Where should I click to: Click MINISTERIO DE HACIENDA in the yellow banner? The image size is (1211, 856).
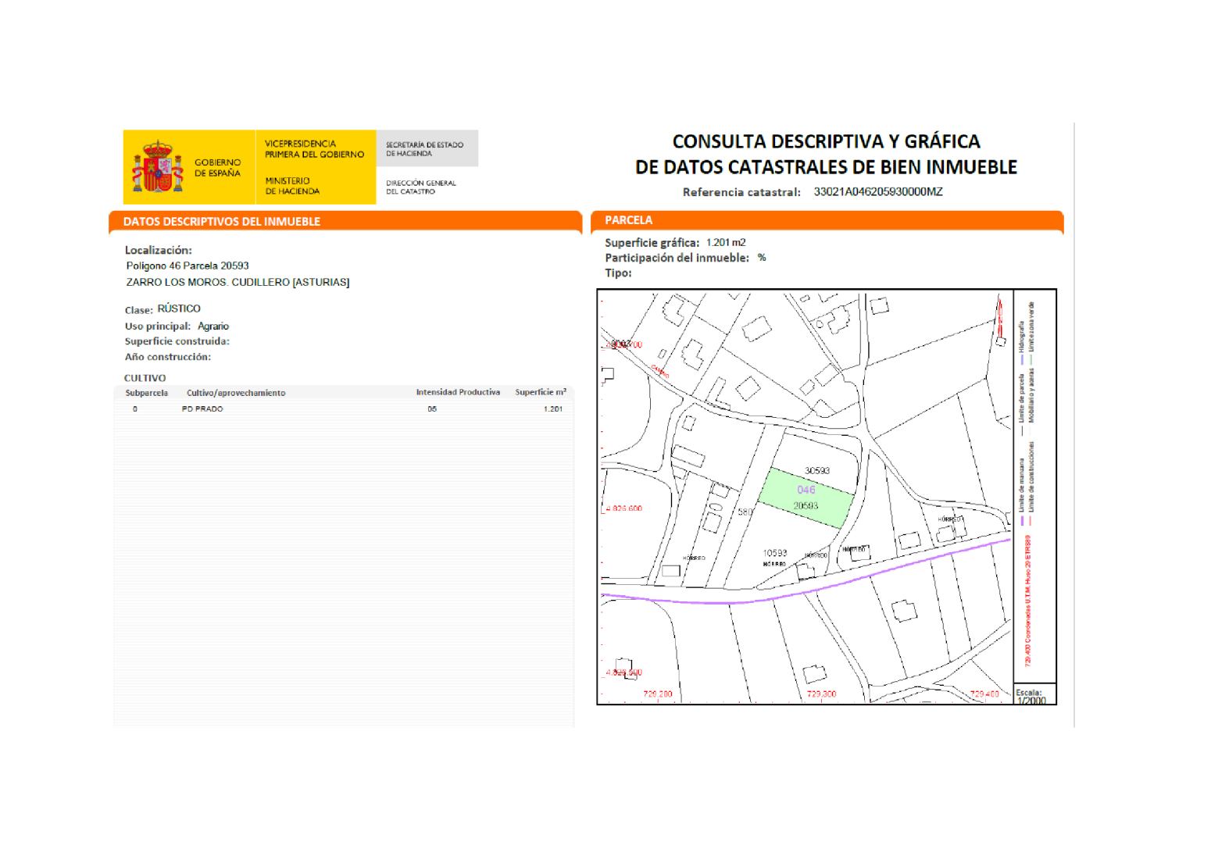click(292, 186)
